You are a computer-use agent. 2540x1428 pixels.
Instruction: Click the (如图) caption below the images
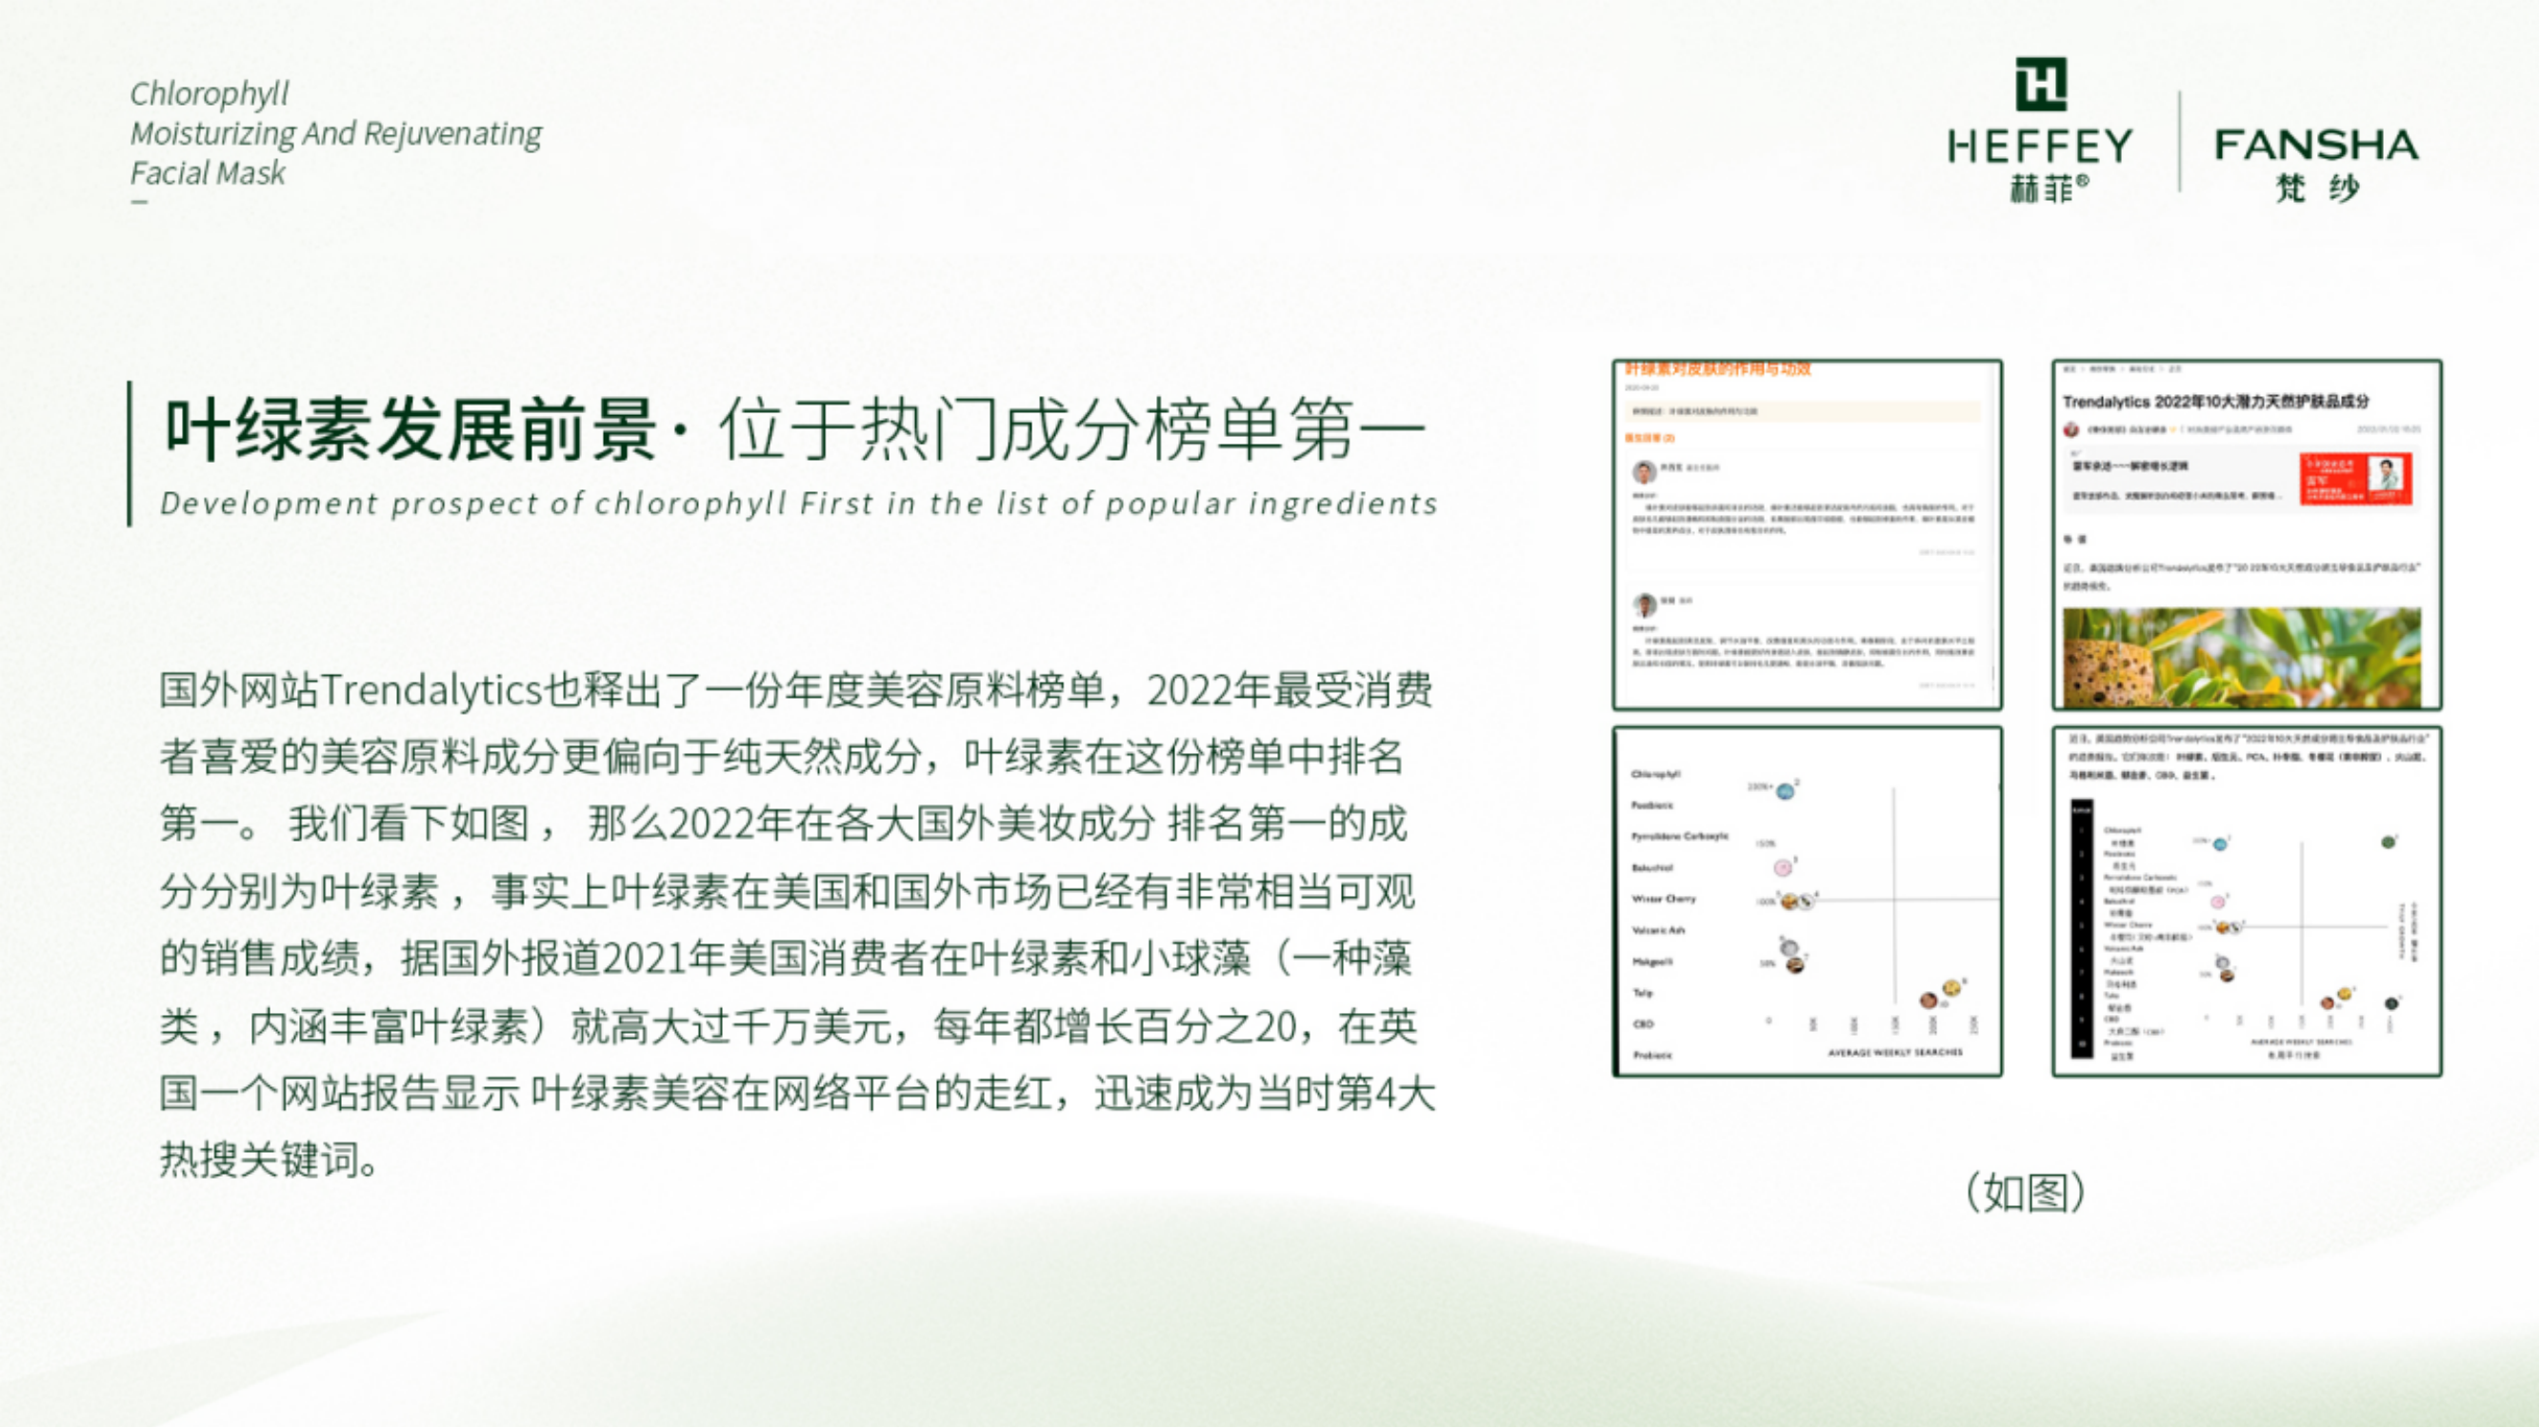[x=2026, y=1193]
